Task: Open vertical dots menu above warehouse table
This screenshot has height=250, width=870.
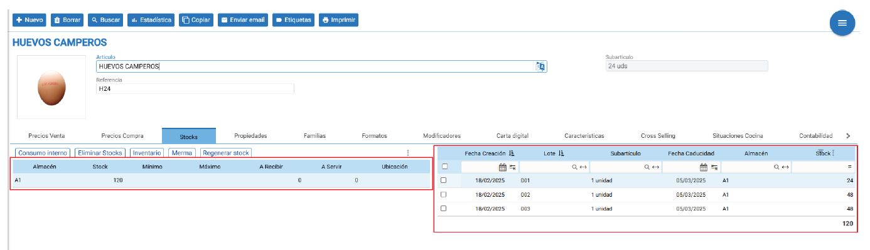Action: pyautogui.click(x=408, y=153)
